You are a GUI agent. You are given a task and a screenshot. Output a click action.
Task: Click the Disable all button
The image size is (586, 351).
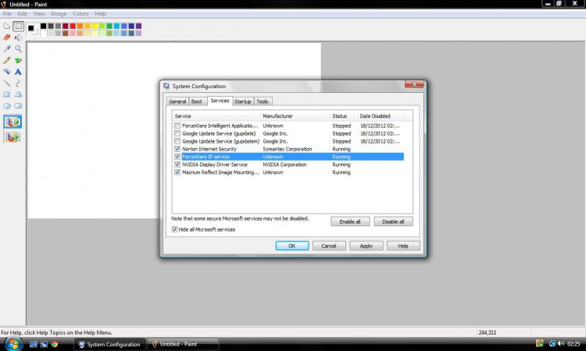pos(393,222)
